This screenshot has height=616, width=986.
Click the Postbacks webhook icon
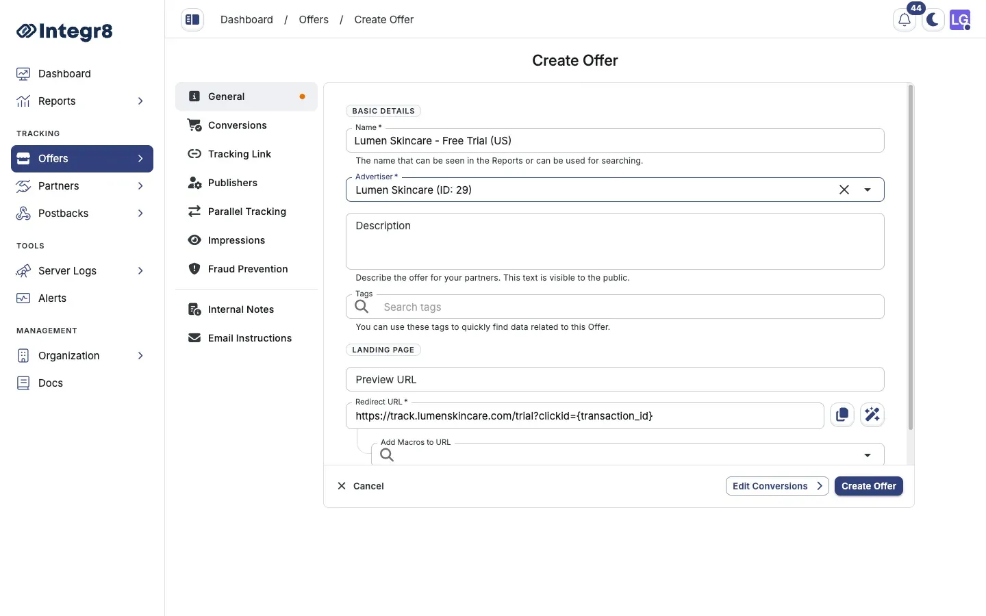point(23,214)
